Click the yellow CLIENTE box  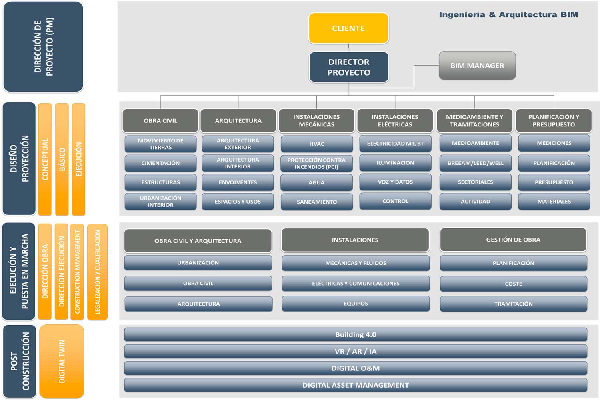[348, 28]
